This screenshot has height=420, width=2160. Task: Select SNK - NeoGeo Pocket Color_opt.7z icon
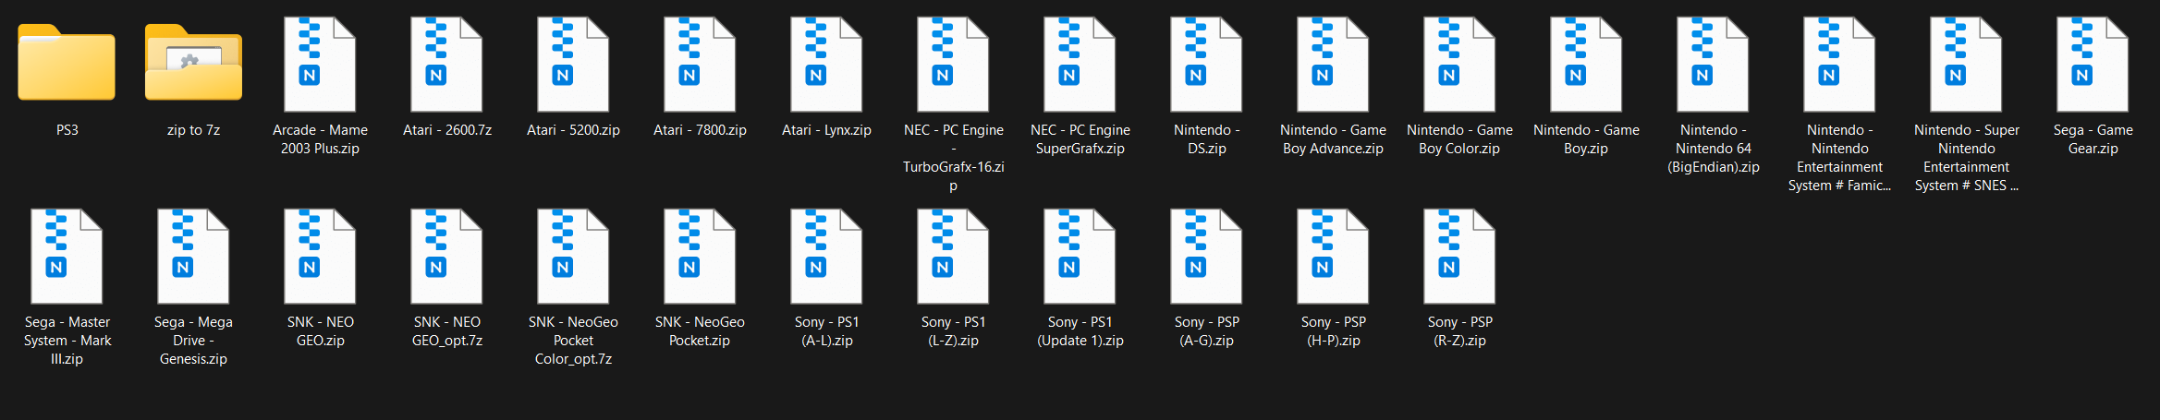point(573,256)
